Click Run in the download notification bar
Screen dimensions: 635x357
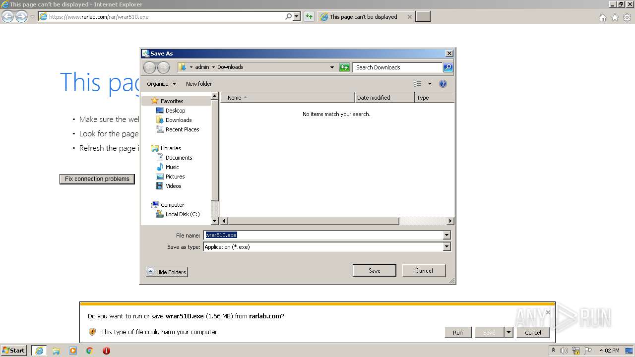tap(457, 333)
